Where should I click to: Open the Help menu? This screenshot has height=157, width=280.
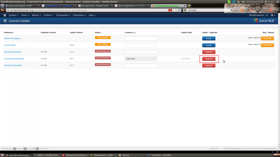coord(92,15)
